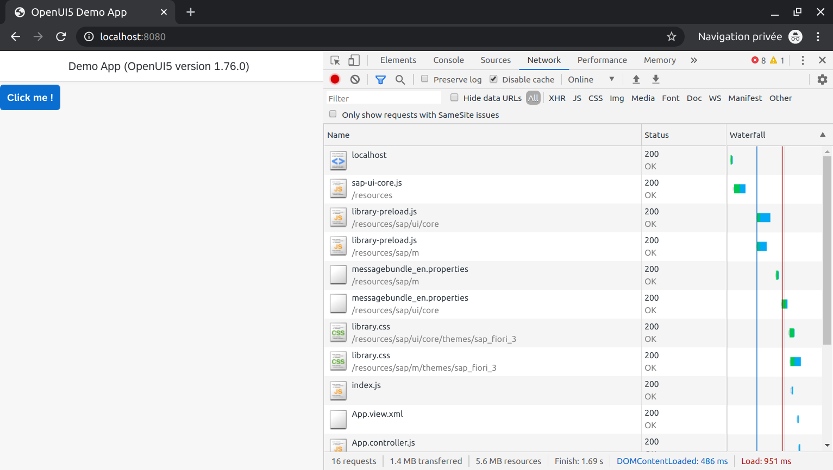Click the red error count badge
Screen dimensions: 833x470
(759, 60)
